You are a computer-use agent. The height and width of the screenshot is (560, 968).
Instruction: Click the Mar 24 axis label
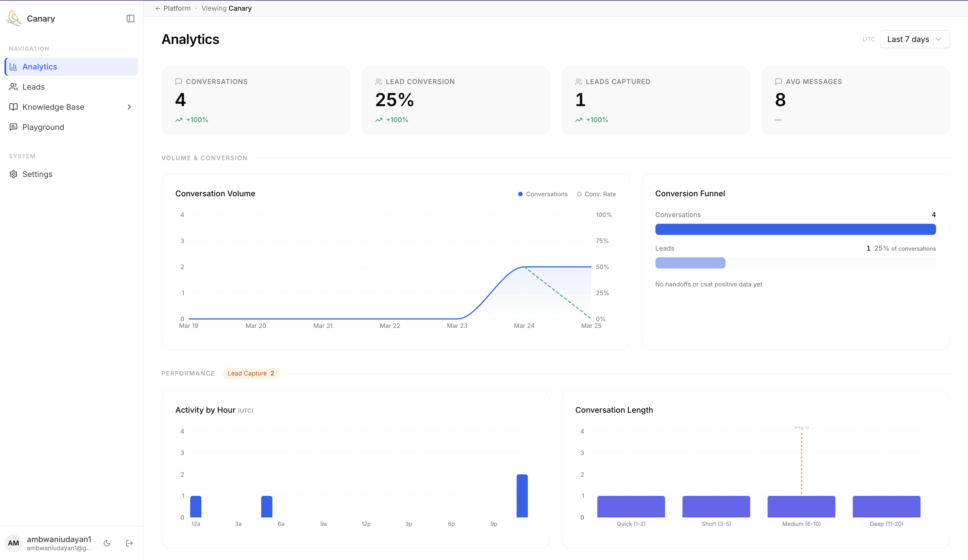point(524,326)
